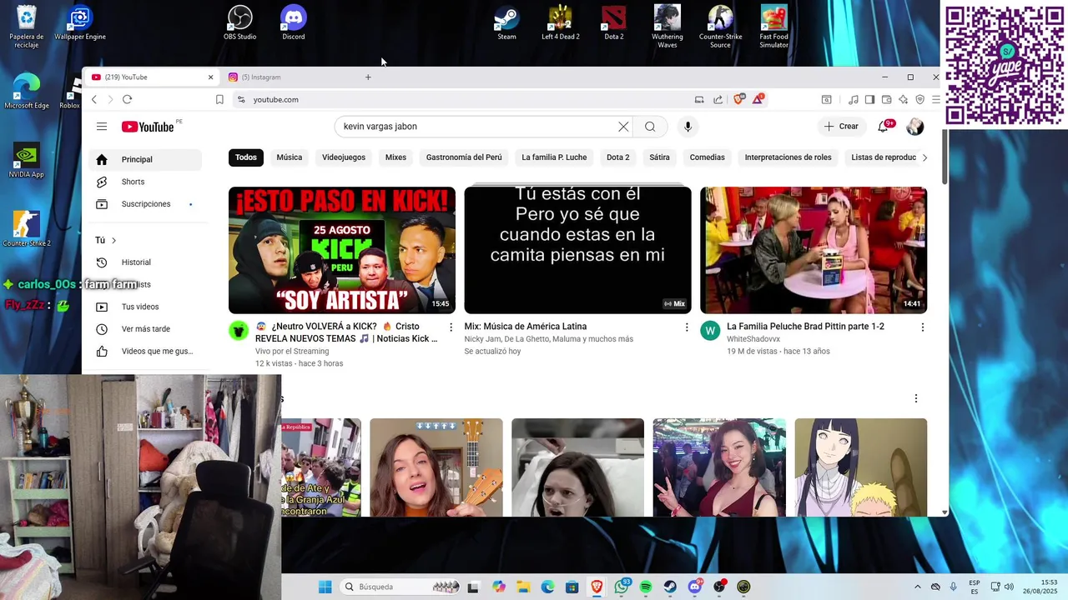1068x600 pixels.
Task: Select the Mixes filter chip
Action: coord(395,157)
